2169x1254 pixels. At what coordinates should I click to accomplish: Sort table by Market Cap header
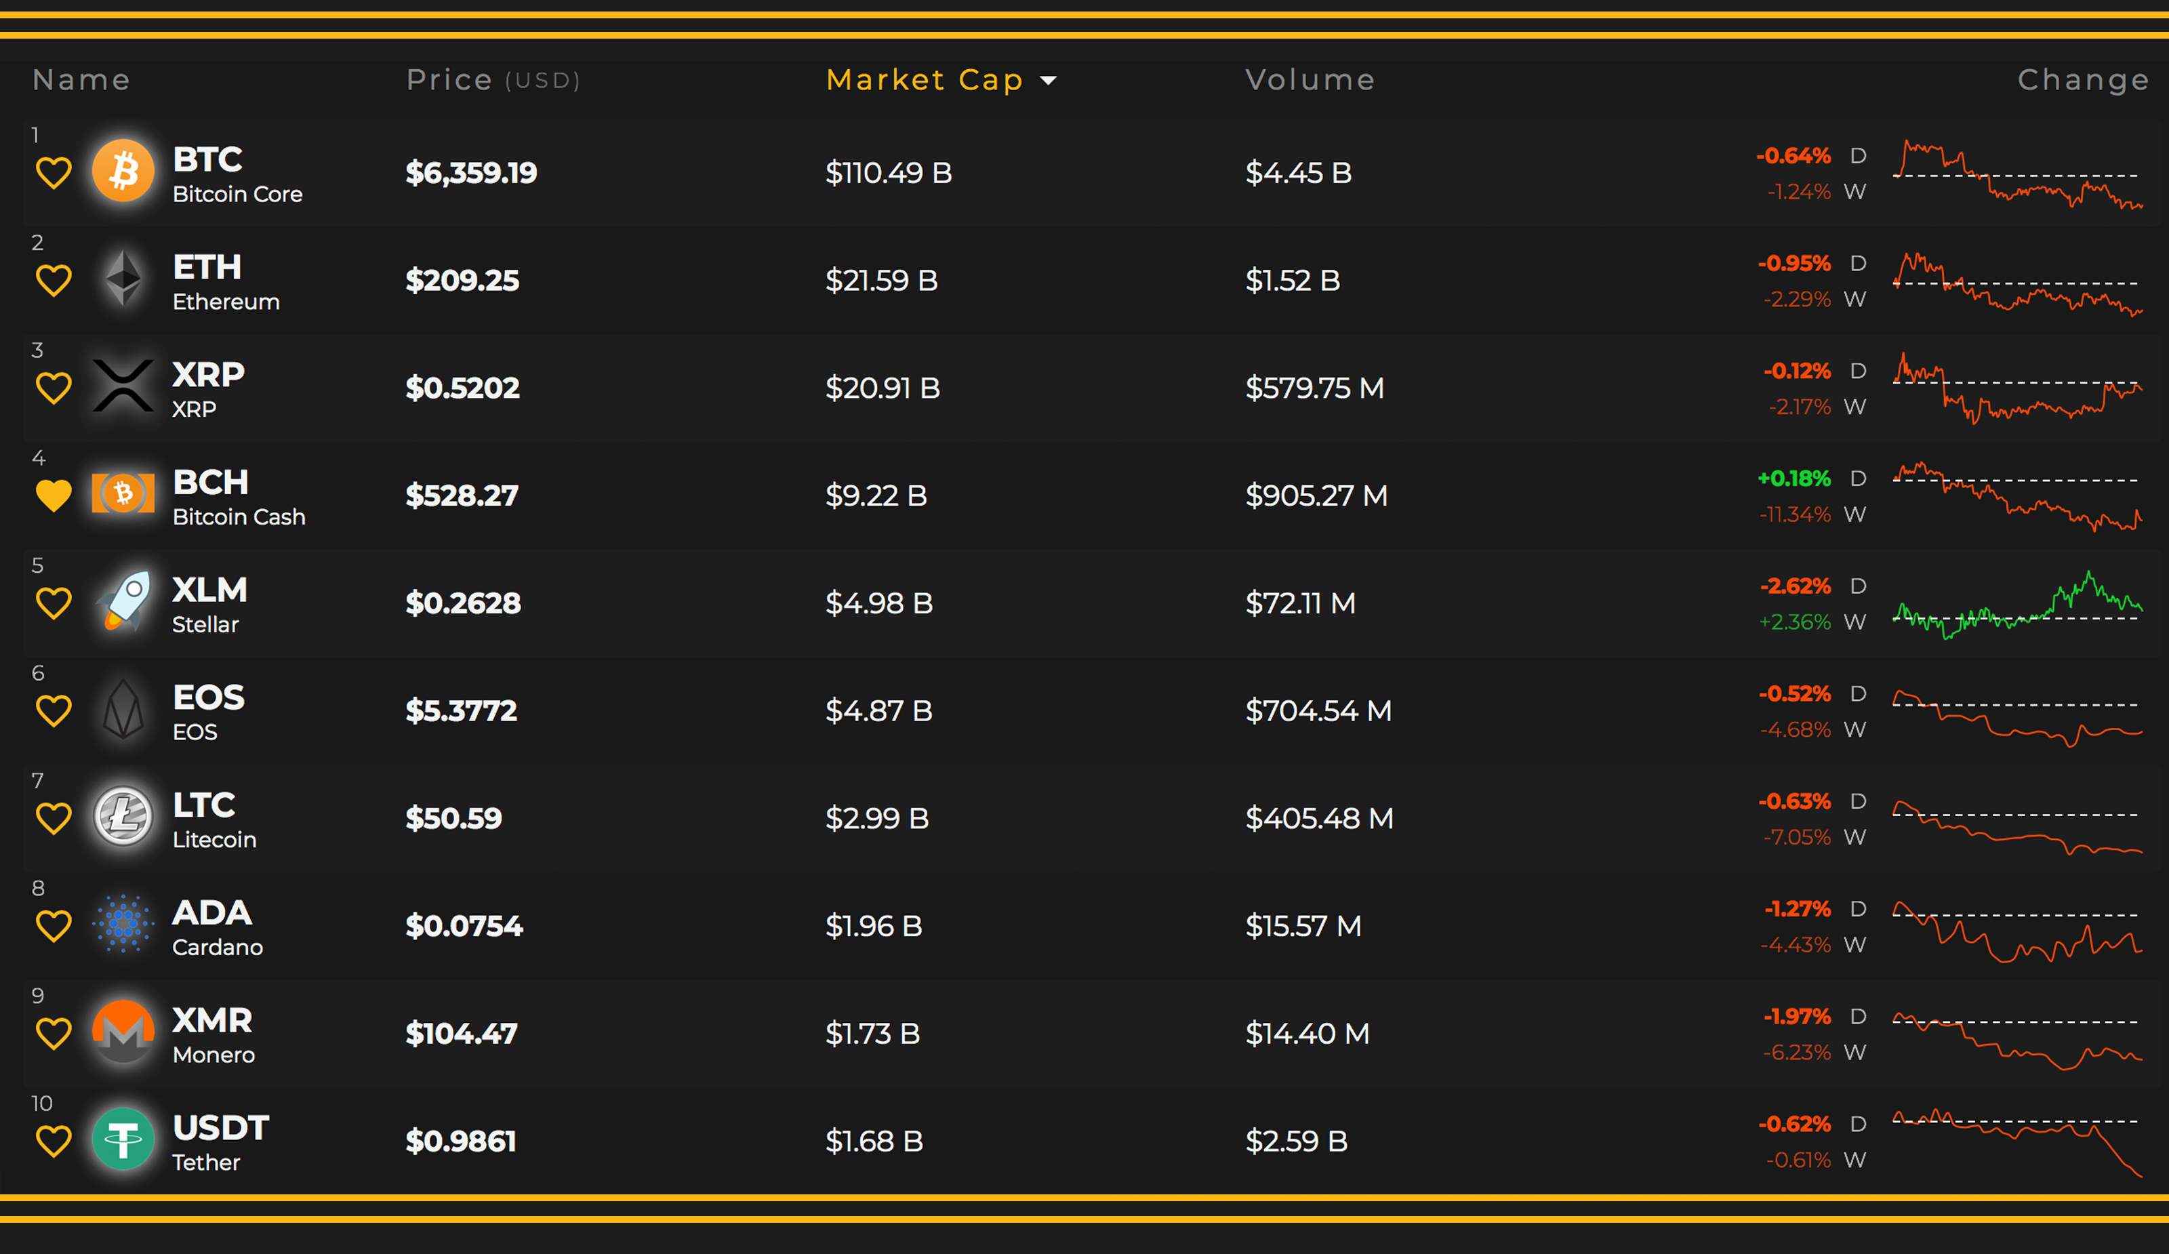coord(924,80)
